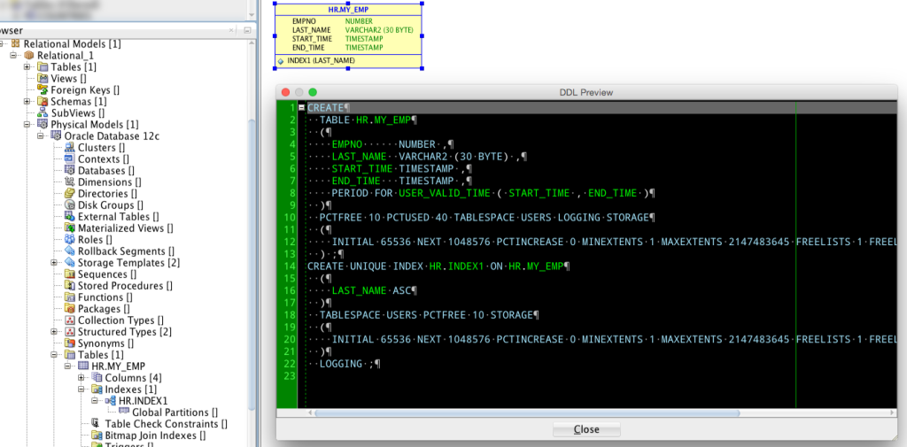Click the Views folder icon
Viewport: 907px width, 447px height.
pos(43,79)
